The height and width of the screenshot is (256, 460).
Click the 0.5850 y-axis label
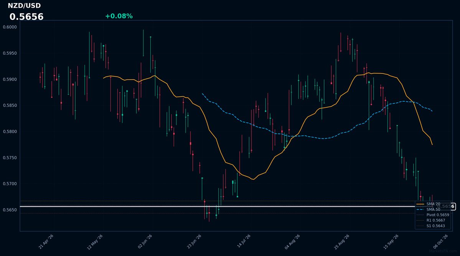coord(10,105)
